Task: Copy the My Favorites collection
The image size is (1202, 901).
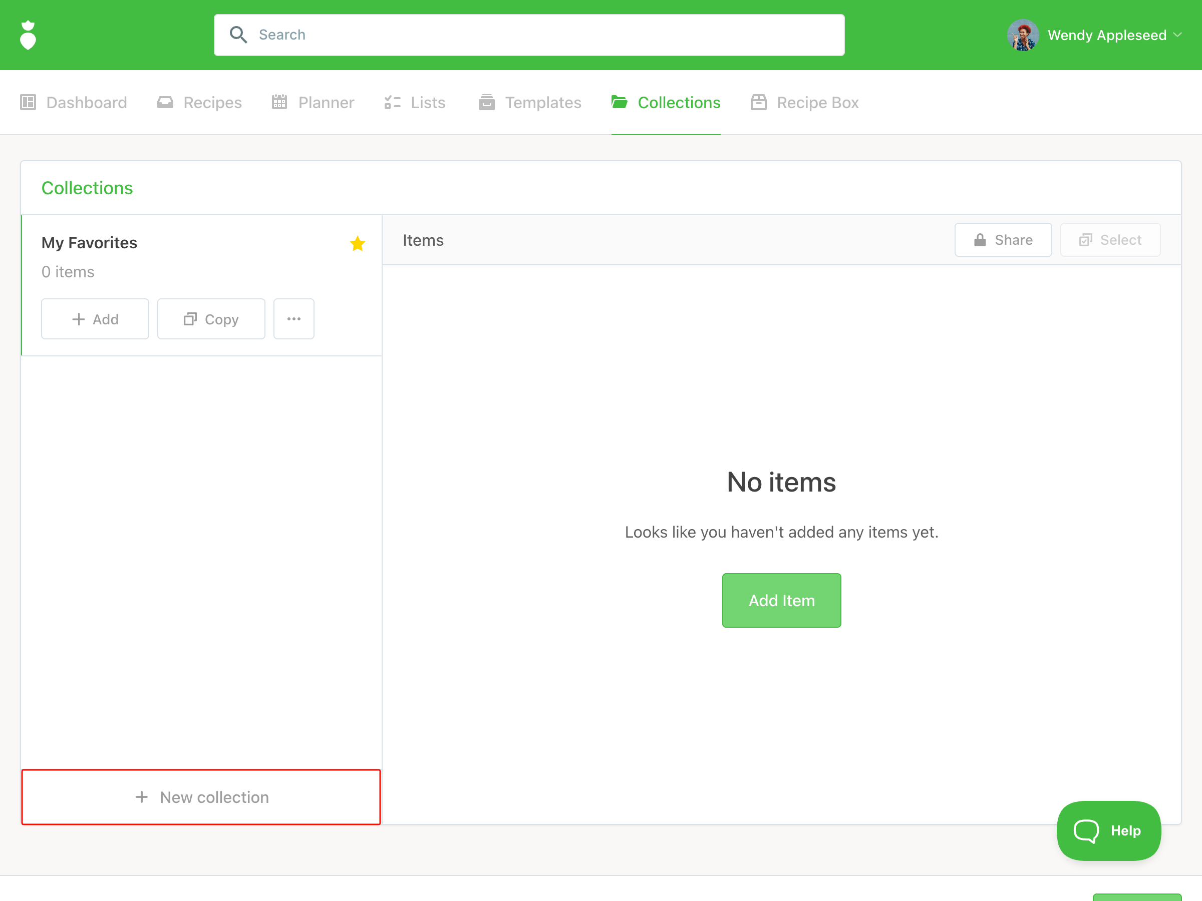Action: point(211,319)
